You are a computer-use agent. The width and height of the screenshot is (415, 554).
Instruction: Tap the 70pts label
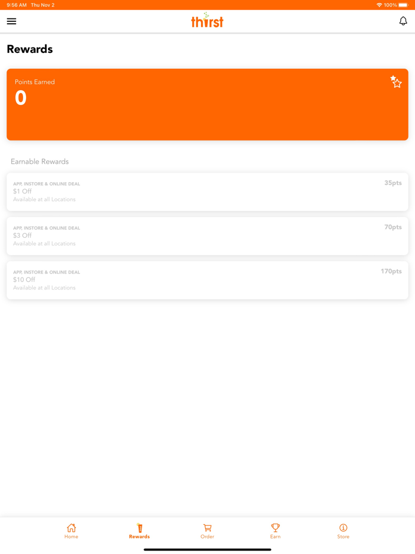tap(392, 227)
